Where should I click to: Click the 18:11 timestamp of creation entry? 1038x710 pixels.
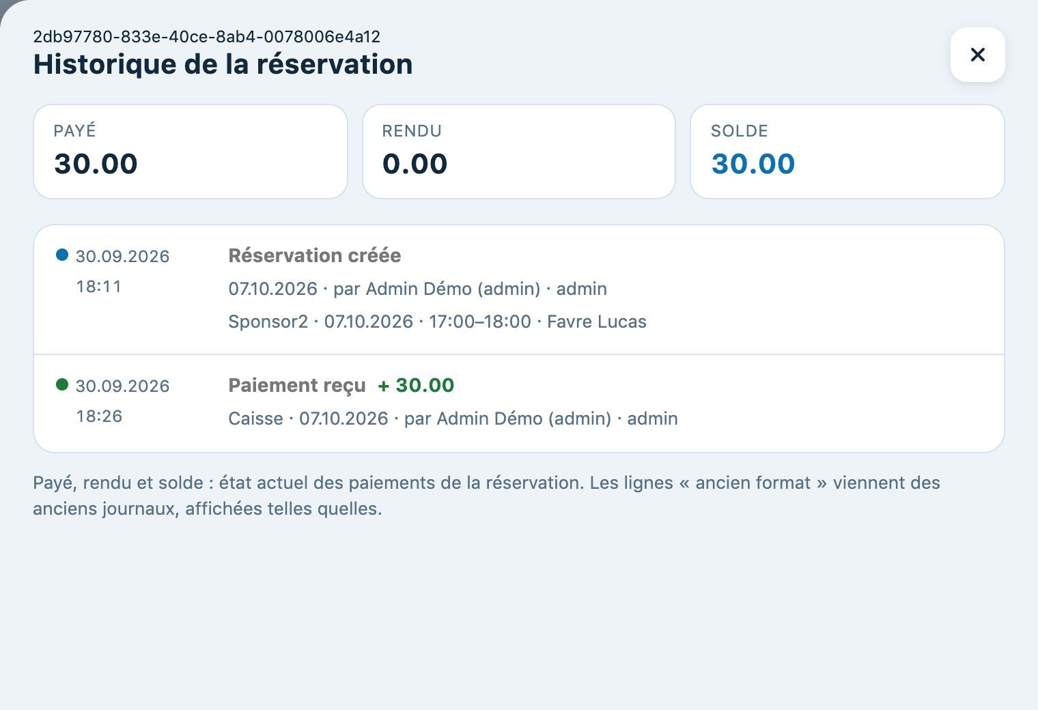pos(99,287)
